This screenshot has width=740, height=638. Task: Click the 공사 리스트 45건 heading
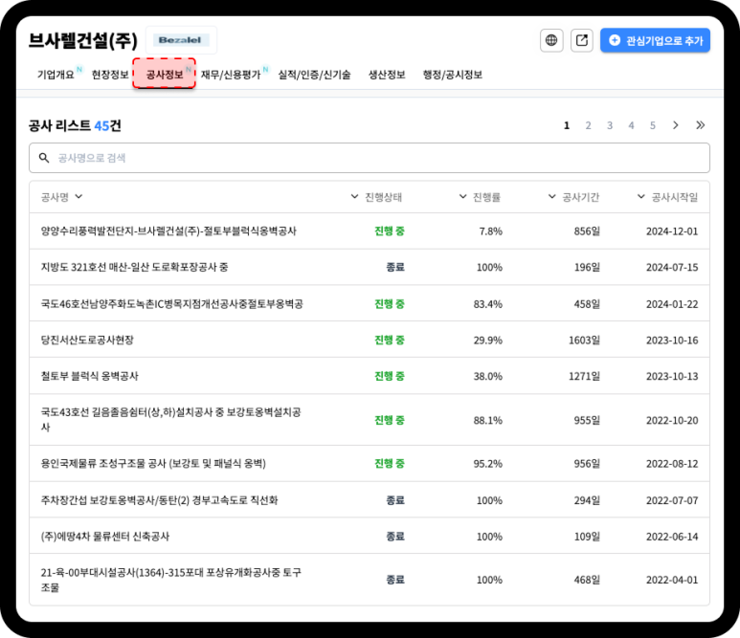[75, 125]
